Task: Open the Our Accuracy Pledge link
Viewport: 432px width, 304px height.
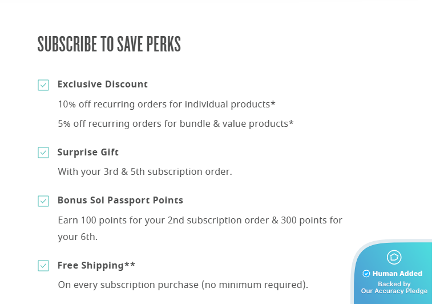Action: pyautogui.click(x=394, y=291)
